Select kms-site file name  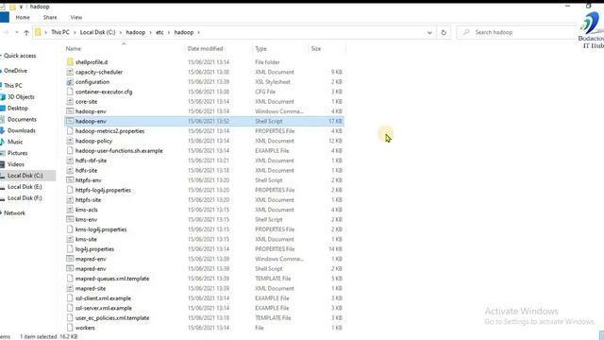tap(86, 239)
